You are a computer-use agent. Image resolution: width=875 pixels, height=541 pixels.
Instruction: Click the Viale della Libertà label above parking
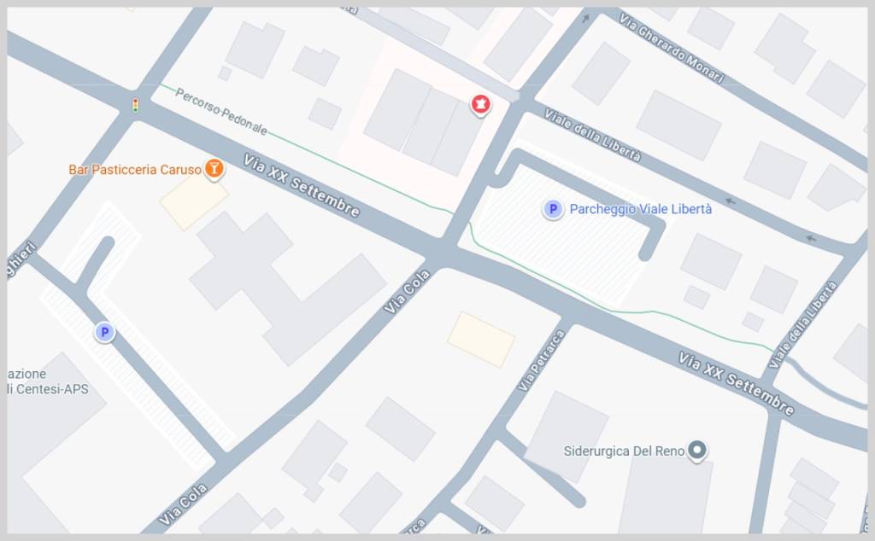click(x=592, y=136)
